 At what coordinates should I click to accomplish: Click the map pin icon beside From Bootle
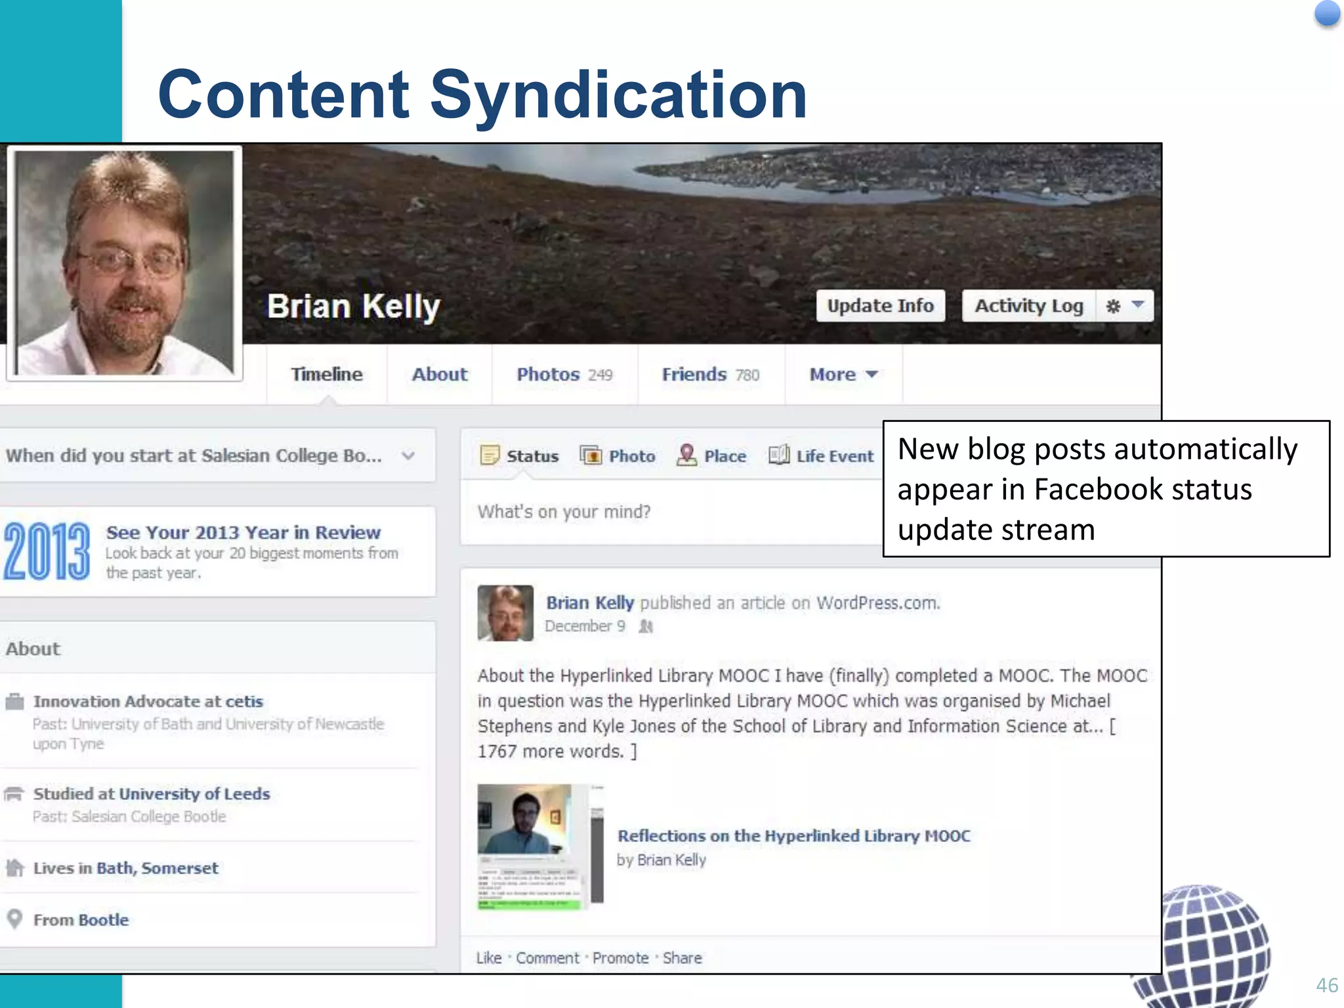click(x=14, y=919)
